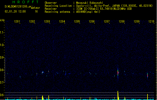Screen dimensions: 157x100
Task: Click the 1206 time axis marker
Action: click(92, 21)
